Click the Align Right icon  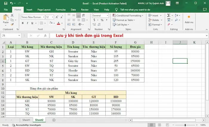(x=79, y=20)
